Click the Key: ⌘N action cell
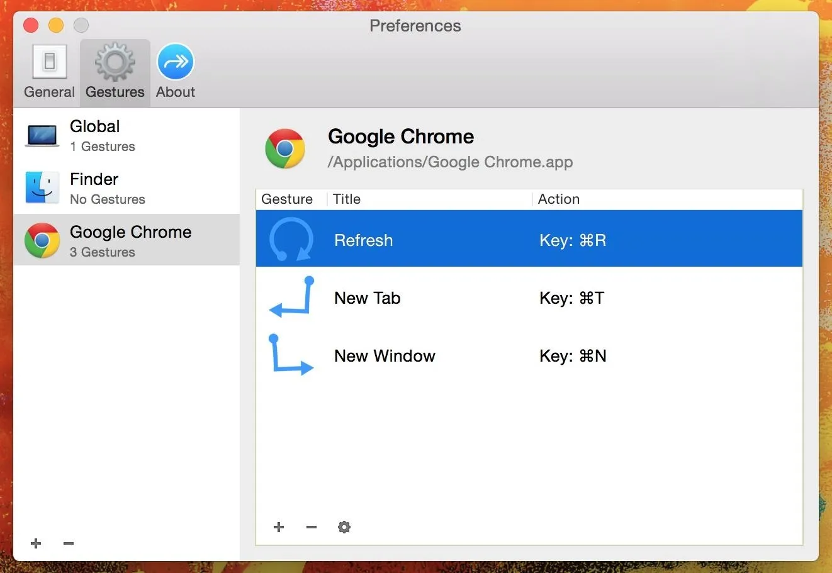832x573 pixels. (573, 356)
